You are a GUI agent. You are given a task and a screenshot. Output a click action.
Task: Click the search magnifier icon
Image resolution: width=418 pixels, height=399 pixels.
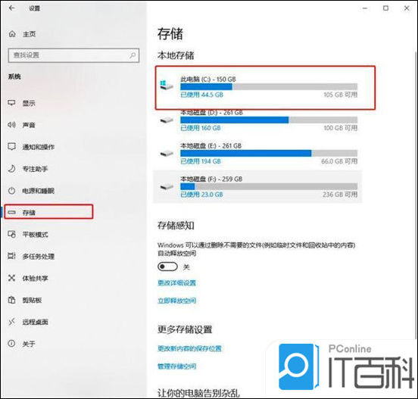pyautogui.click(x=133, y=55)
